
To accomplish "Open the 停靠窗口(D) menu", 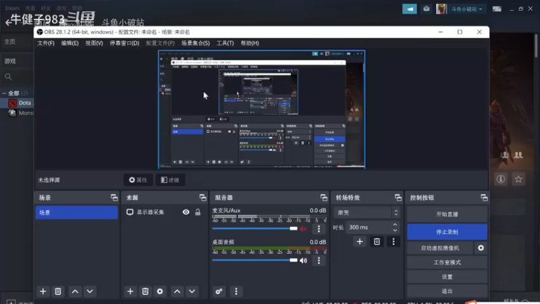I will pyautogui.click(x=124, y=43).
